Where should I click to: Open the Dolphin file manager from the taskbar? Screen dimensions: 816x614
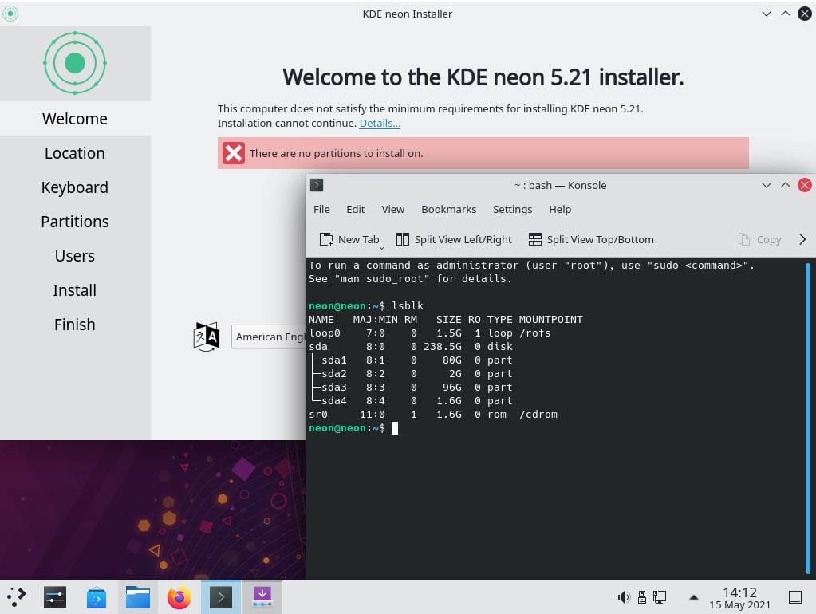pyautogui.click(x=138, y=596)
